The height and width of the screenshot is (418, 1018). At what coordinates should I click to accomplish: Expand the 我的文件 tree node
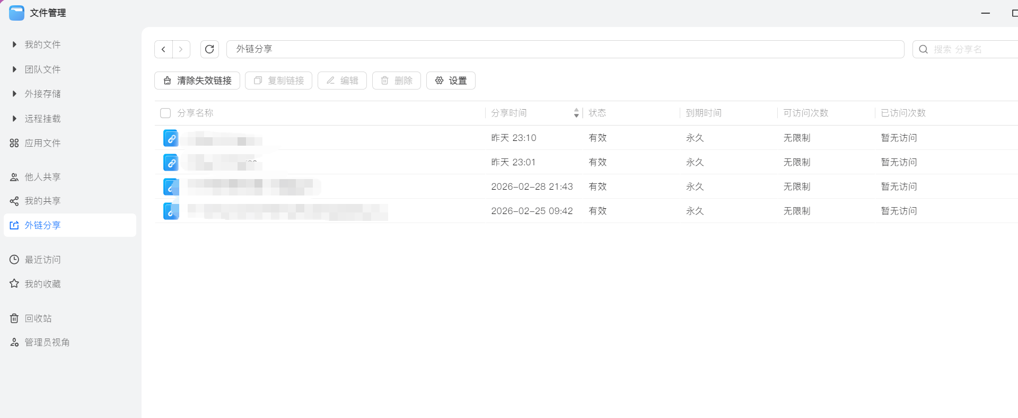click(14, 45)
